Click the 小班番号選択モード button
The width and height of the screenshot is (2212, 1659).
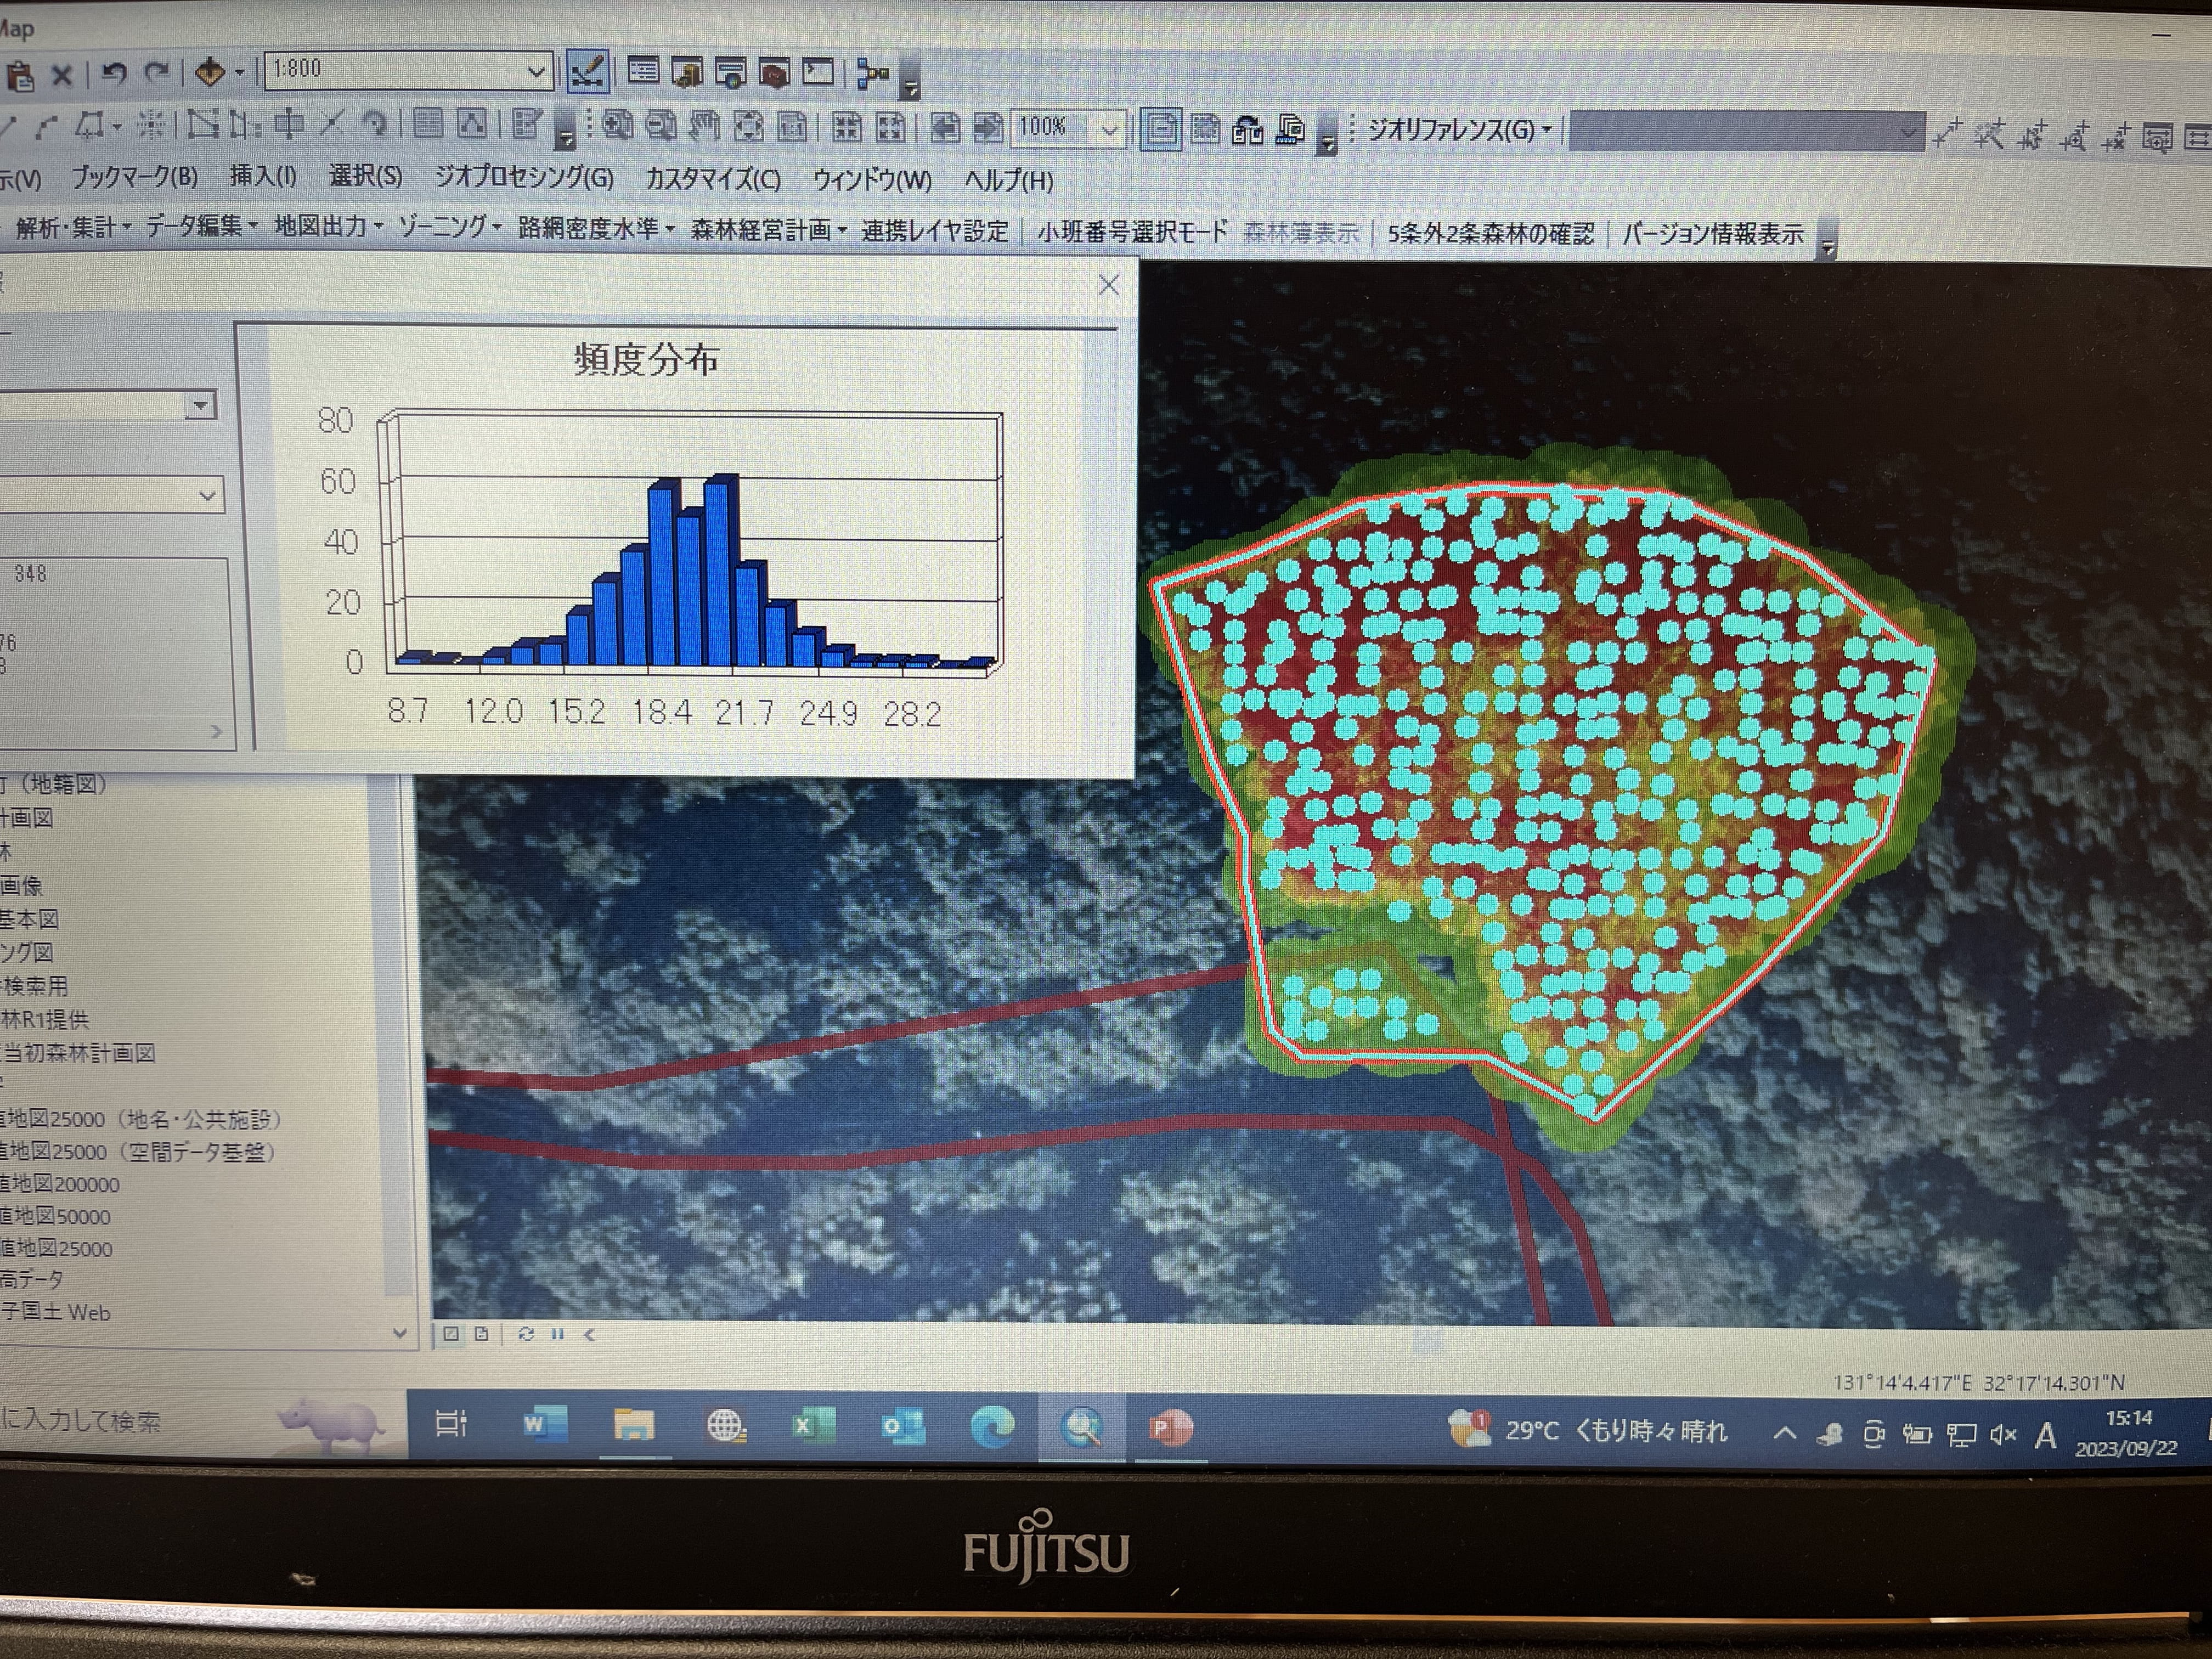(1132, 232)
